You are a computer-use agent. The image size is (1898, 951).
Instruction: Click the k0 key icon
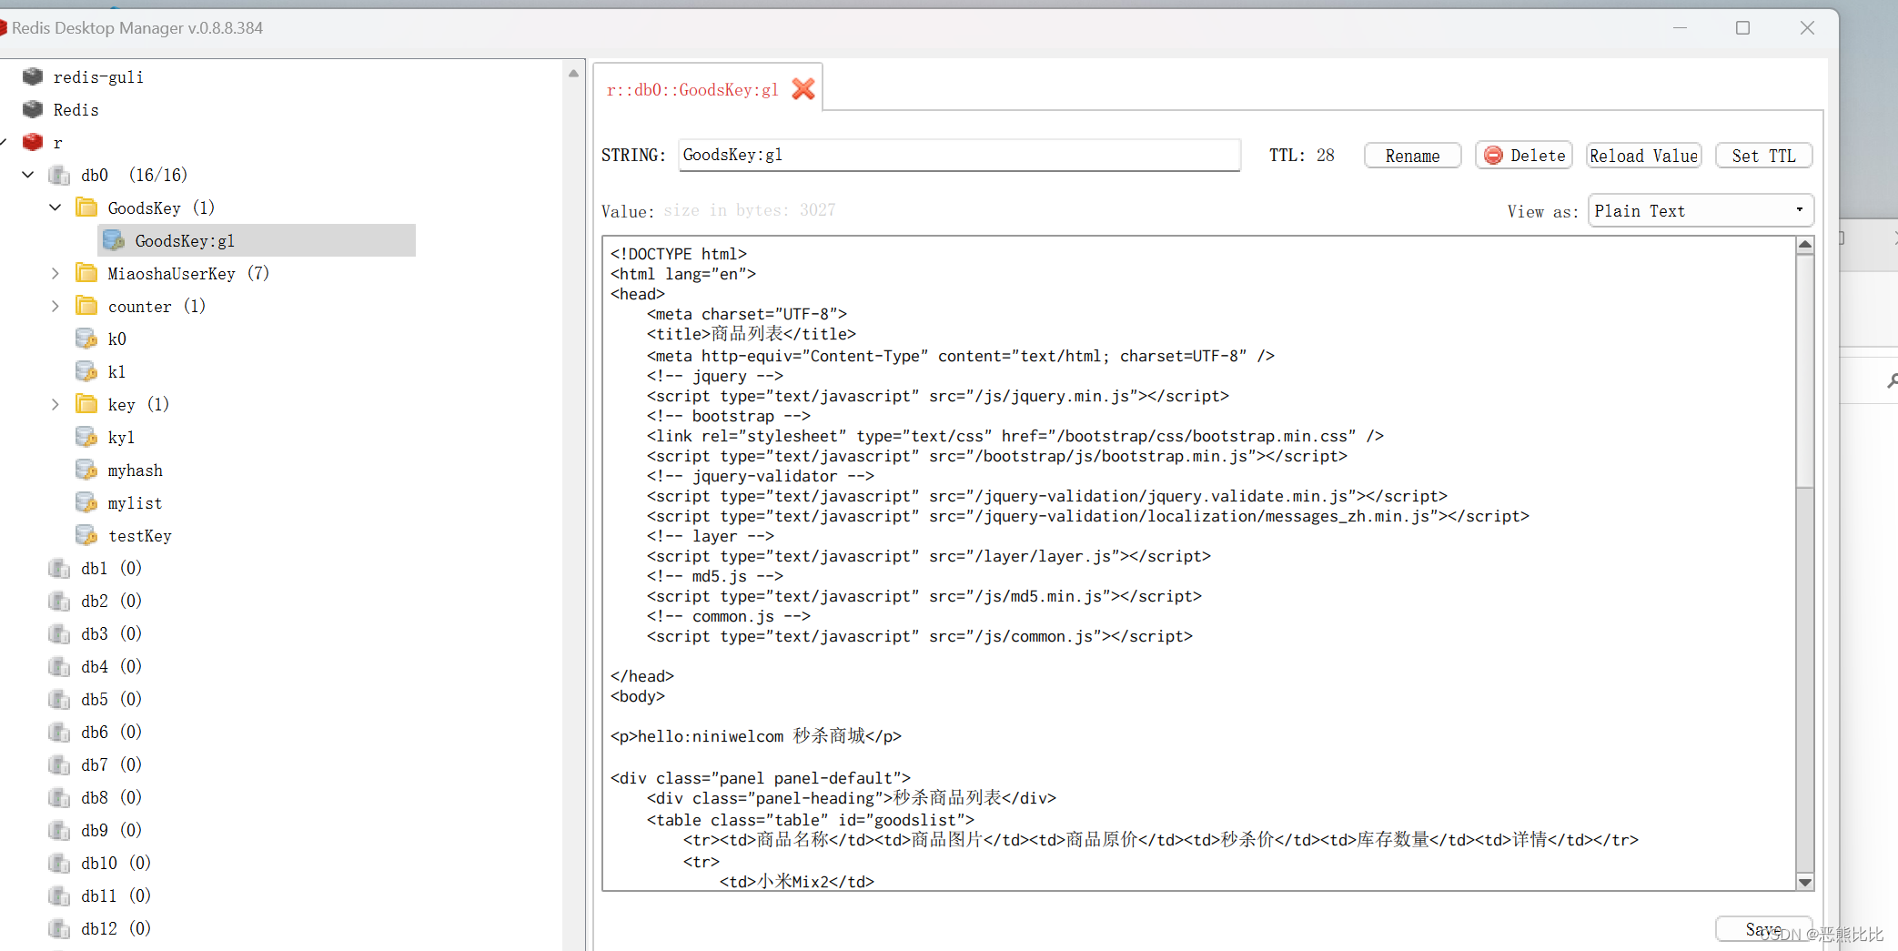click(x=86, y=339)
